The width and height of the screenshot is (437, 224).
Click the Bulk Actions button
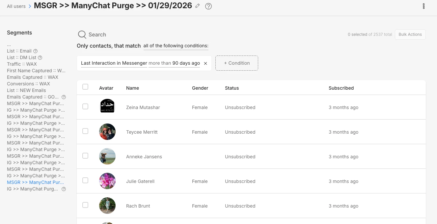(x=410, y=34)
